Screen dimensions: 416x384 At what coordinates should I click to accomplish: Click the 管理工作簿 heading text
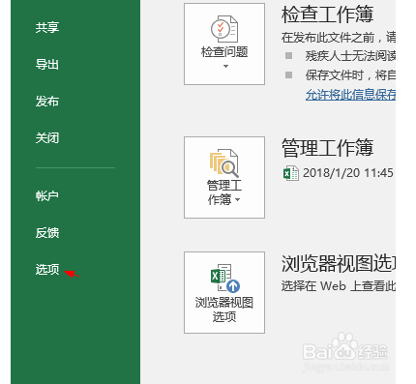[327, 148]
